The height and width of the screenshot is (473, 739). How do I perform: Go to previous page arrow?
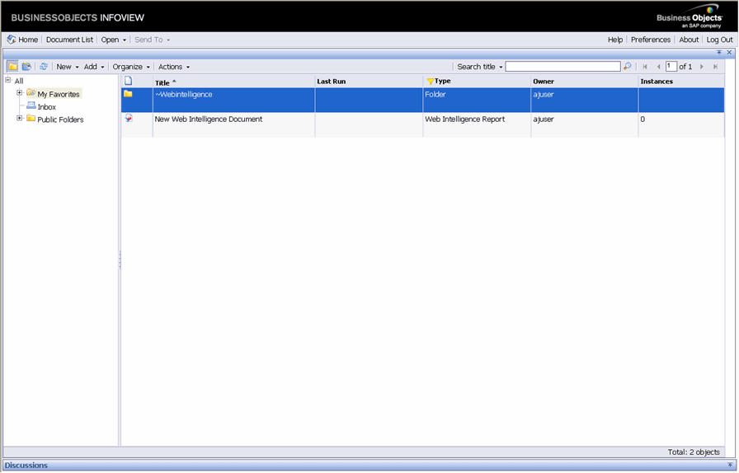tap(658, 67)
